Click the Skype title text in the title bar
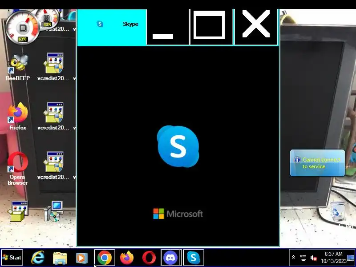The height and width of the screenshot is (267, 356). pyautogui.click(x=130, y=24)
